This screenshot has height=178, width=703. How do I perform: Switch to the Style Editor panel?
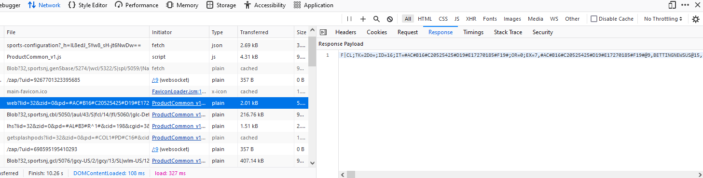click(87, 5)
